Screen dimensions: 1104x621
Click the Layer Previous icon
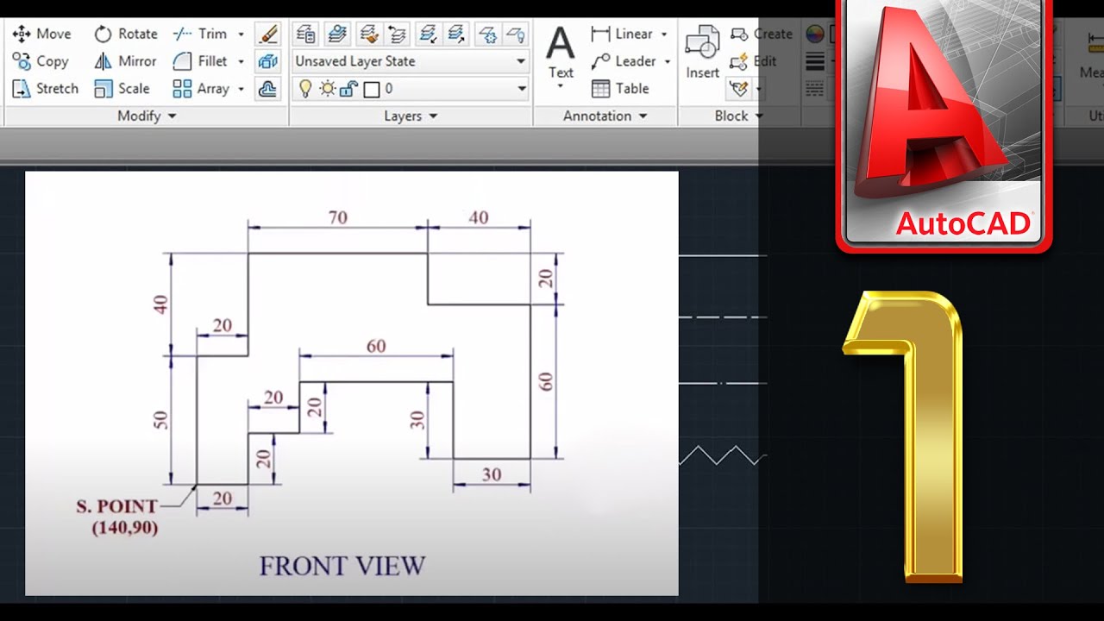398,34
